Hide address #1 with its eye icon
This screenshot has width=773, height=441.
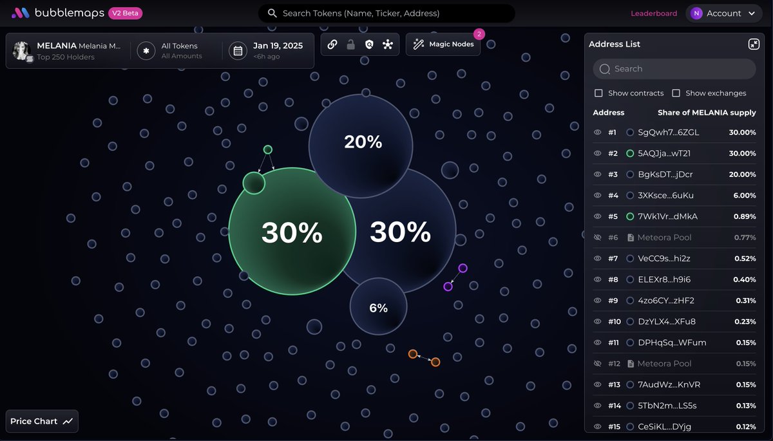598,133
